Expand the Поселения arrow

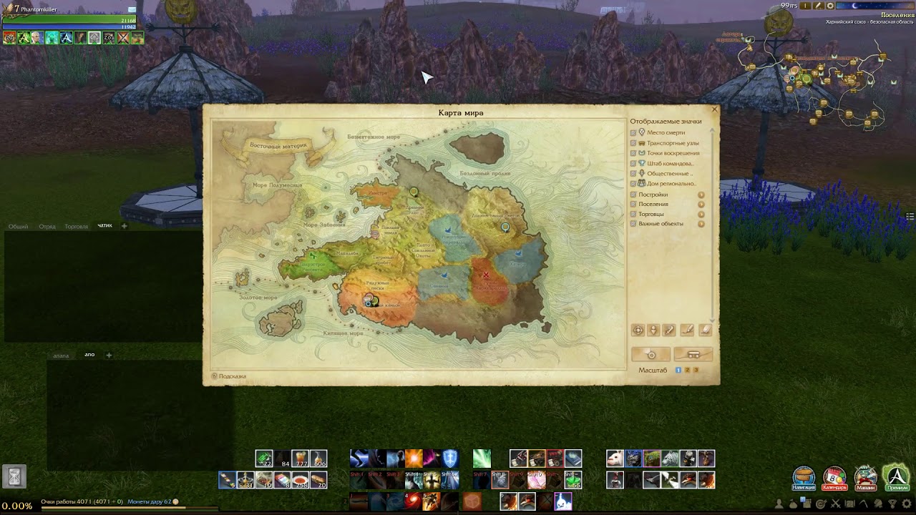tap(701, 205)
